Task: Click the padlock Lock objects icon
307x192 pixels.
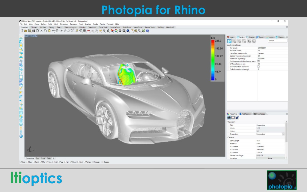Action: (x=108, y=31)
